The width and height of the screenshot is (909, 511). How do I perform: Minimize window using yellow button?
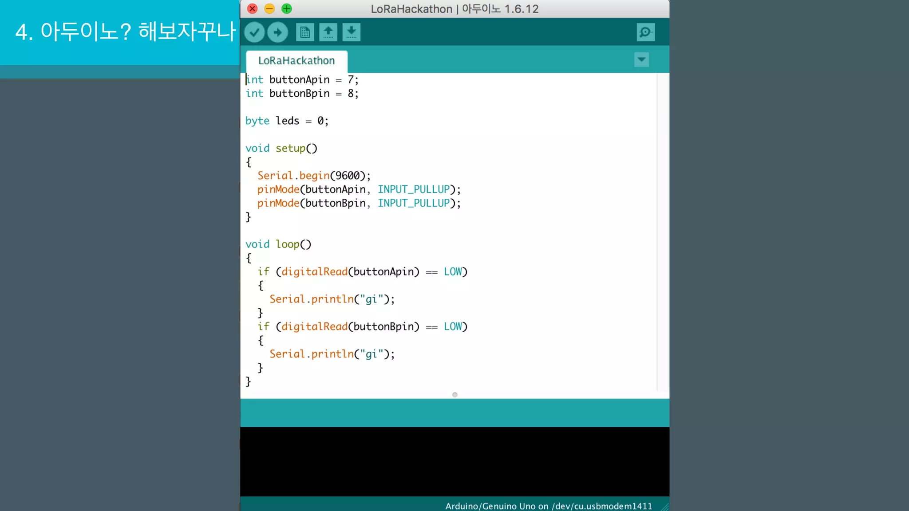tap(269, 8)
